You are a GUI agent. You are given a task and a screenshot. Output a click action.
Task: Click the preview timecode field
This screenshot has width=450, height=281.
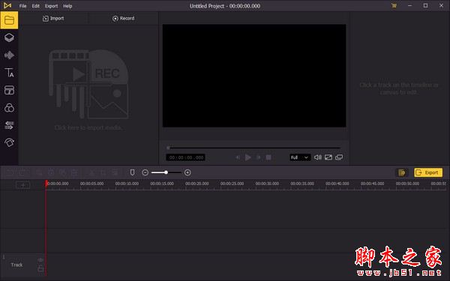click(185, 157)
